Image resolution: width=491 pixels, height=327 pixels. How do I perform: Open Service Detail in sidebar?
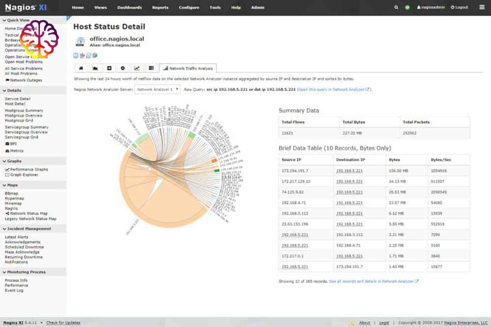(18, 99)
